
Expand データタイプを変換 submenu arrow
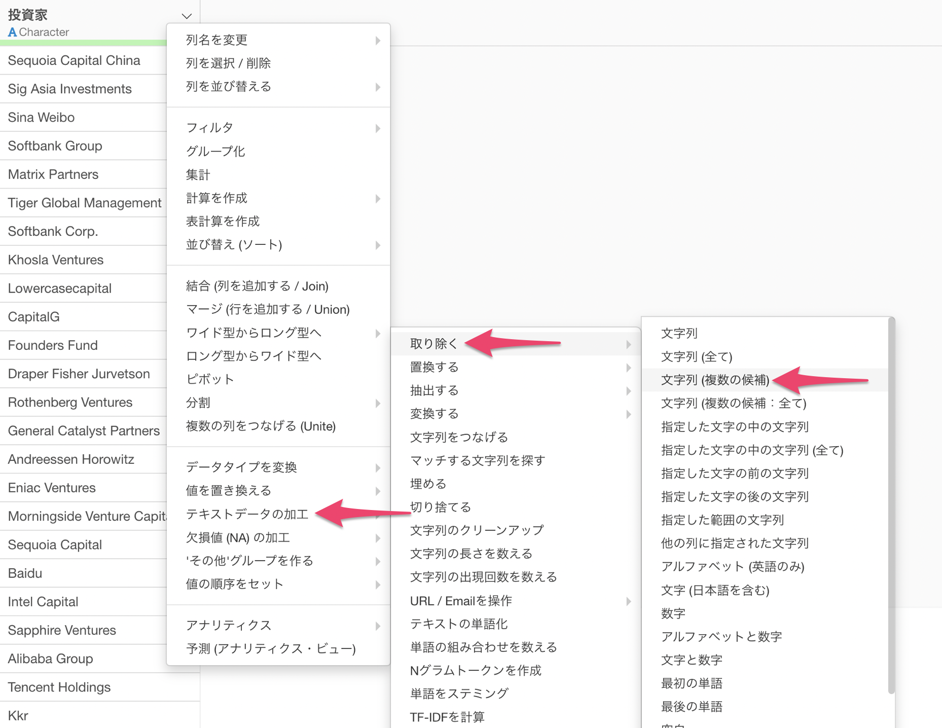[378, 467]
